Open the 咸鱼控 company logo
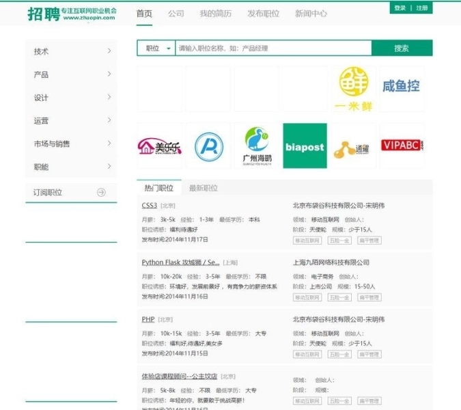This screenshot has height=410, width=461. (402, 89)
